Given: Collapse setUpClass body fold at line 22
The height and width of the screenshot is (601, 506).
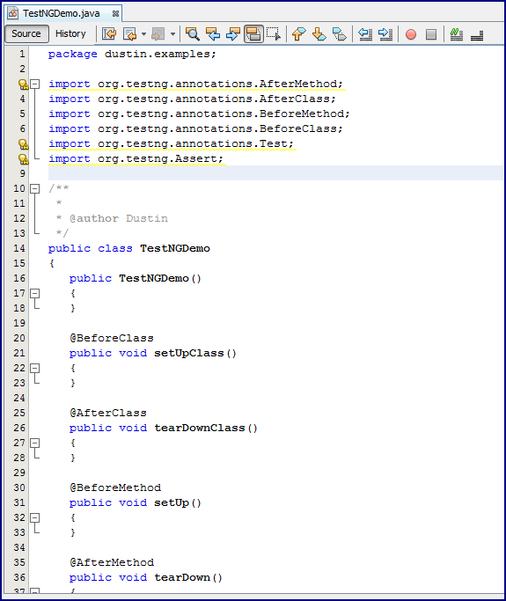Looking at the screenshot, I should coord(35,368).
